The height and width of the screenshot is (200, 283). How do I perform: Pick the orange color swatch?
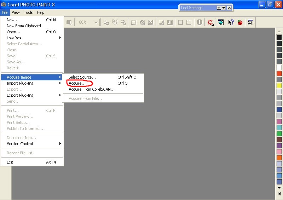pyautogui.click(x=279, y=158)
